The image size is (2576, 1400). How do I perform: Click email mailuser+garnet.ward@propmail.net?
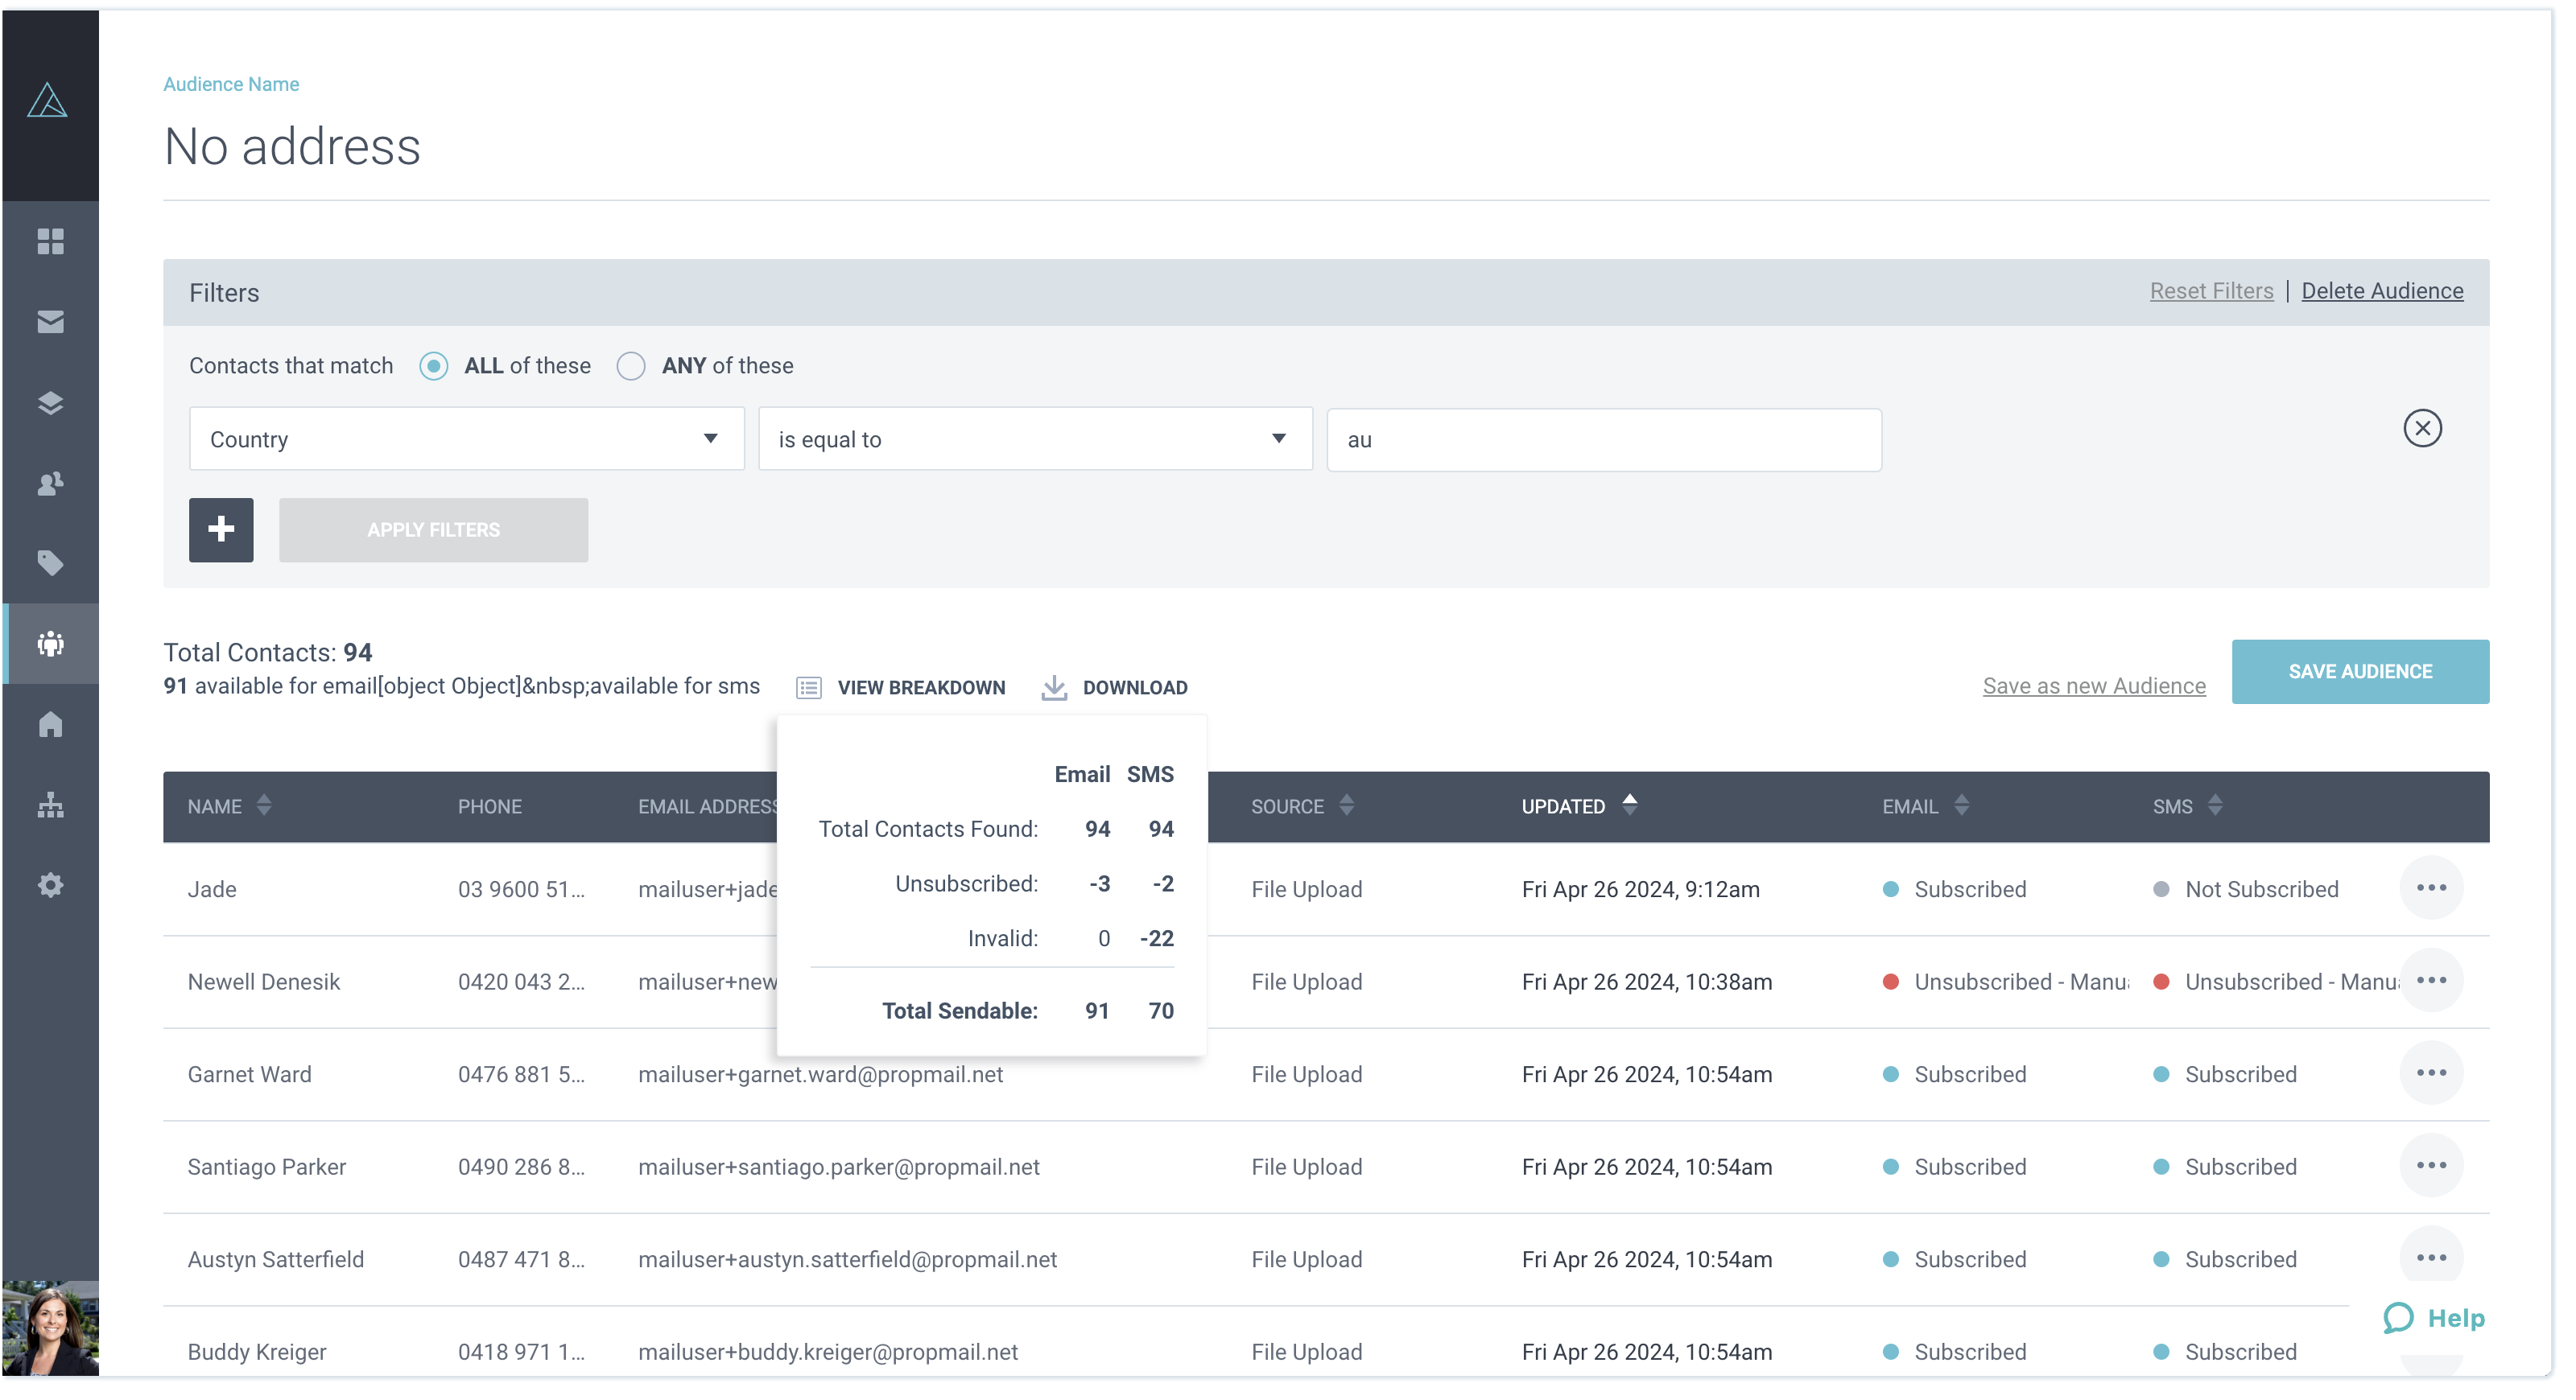click(x=821, y=1074)
